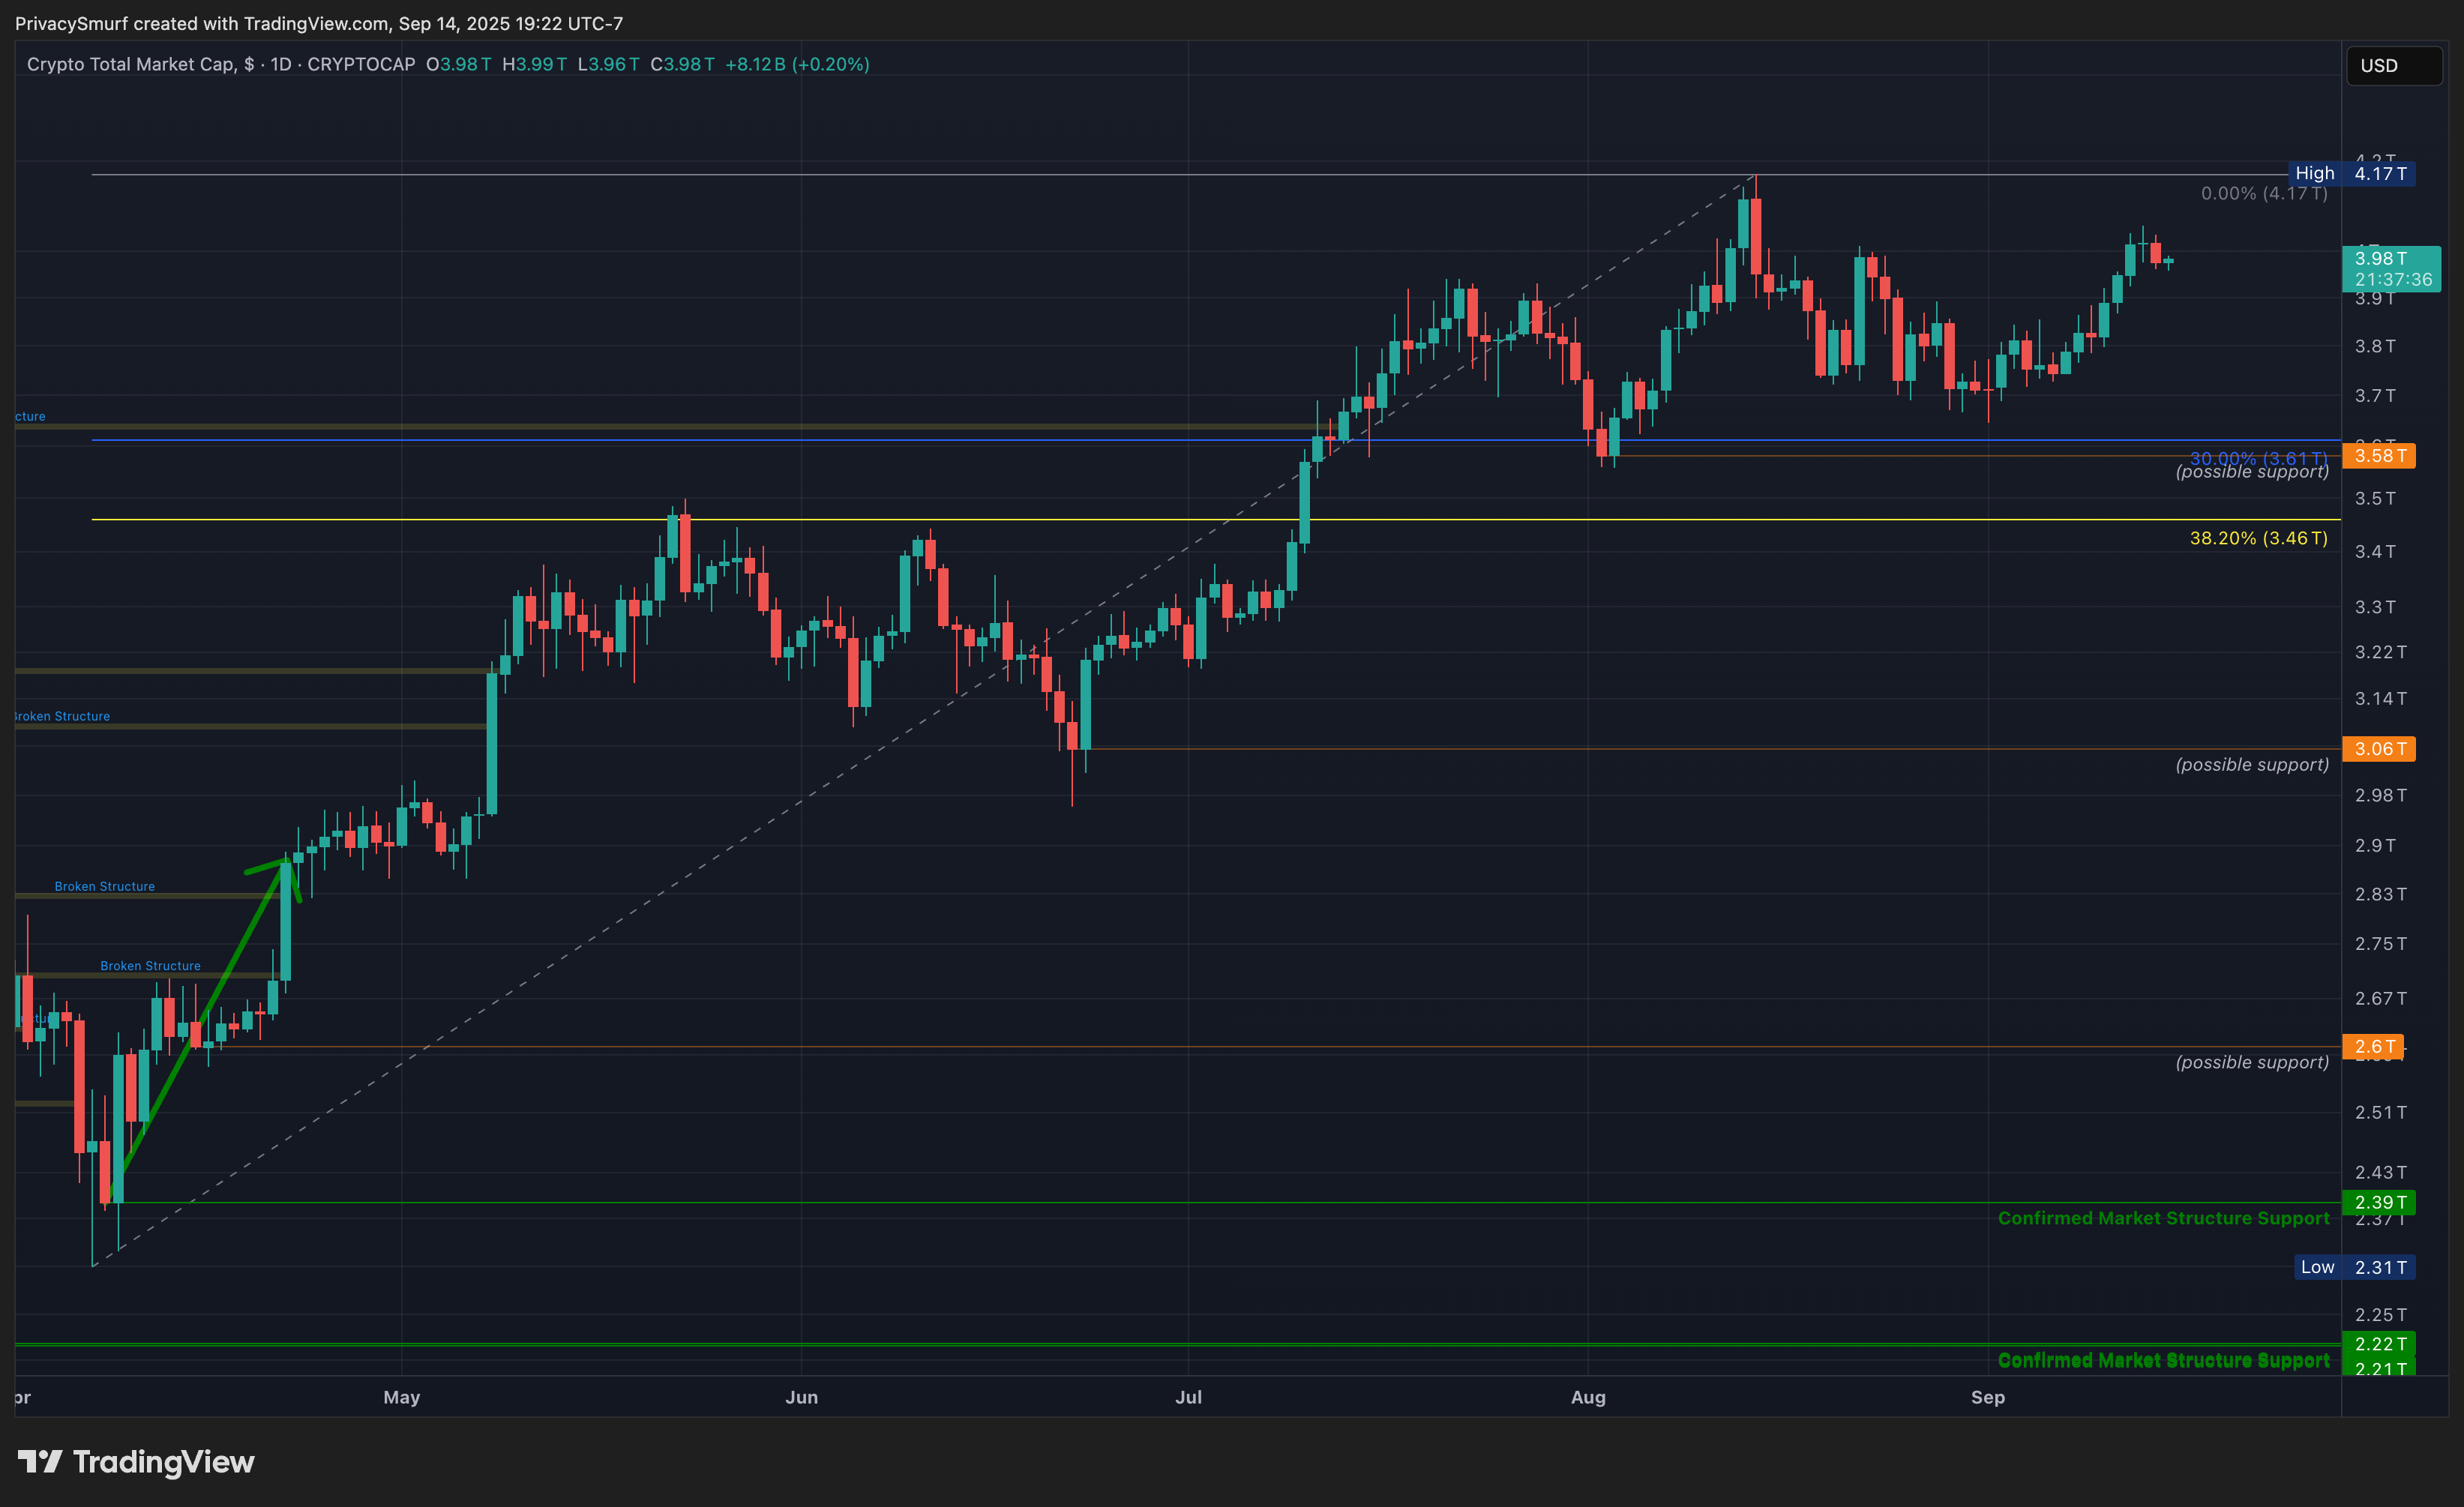
Task: Click the TradingView.com header attribution text
Action: pyautogui.click(x=318, y=23)
